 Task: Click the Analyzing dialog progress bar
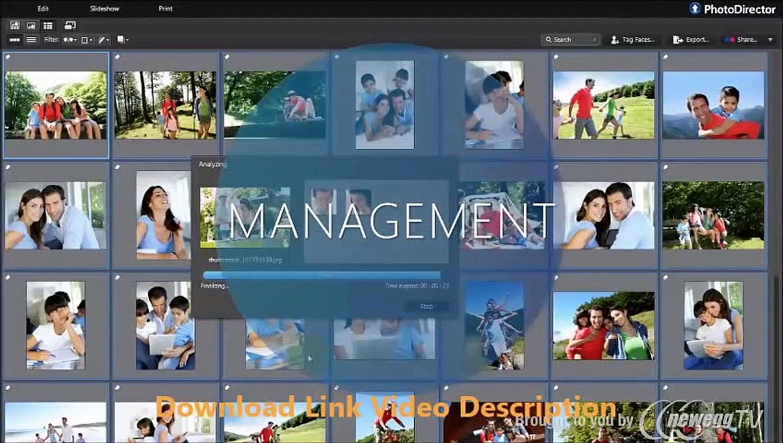(x=321, y=275)
